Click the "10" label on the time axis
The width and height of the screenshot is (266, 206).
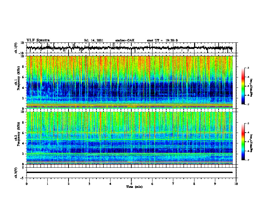[x=236, y=184]
